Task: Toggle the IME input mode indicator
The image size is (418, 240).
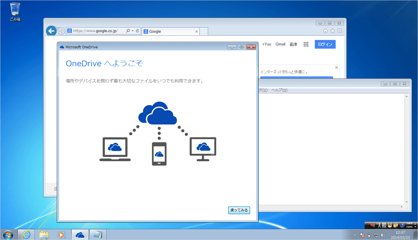Action: (x=380, y=225)
